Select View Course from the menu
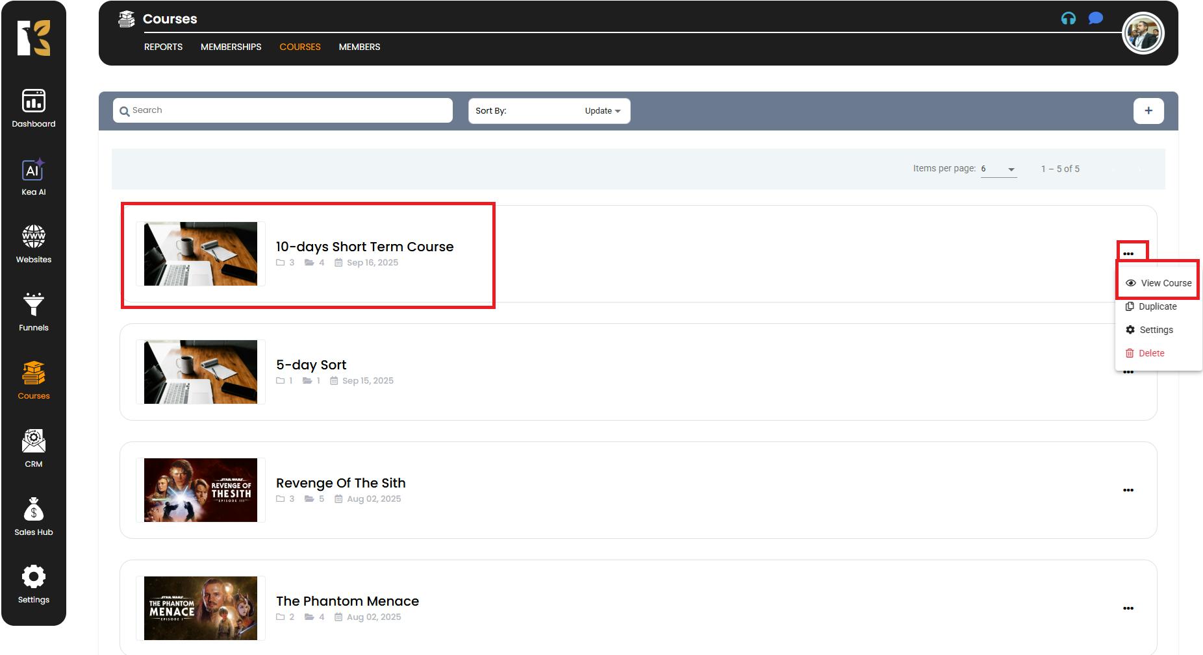Viewport: 1203px width, 655px height. point(1159,283)
